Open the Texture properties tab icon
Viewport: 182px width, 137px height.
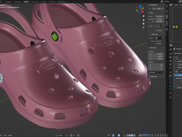170,97
